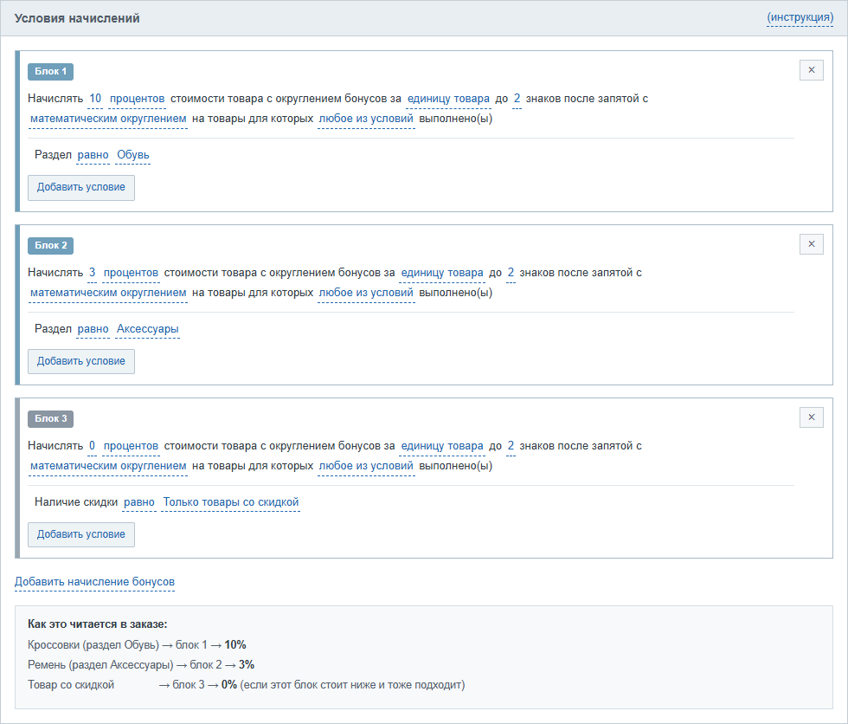
Task: Click the Ремень (раздел Аксессуары) example line
Action: (141, 665)
